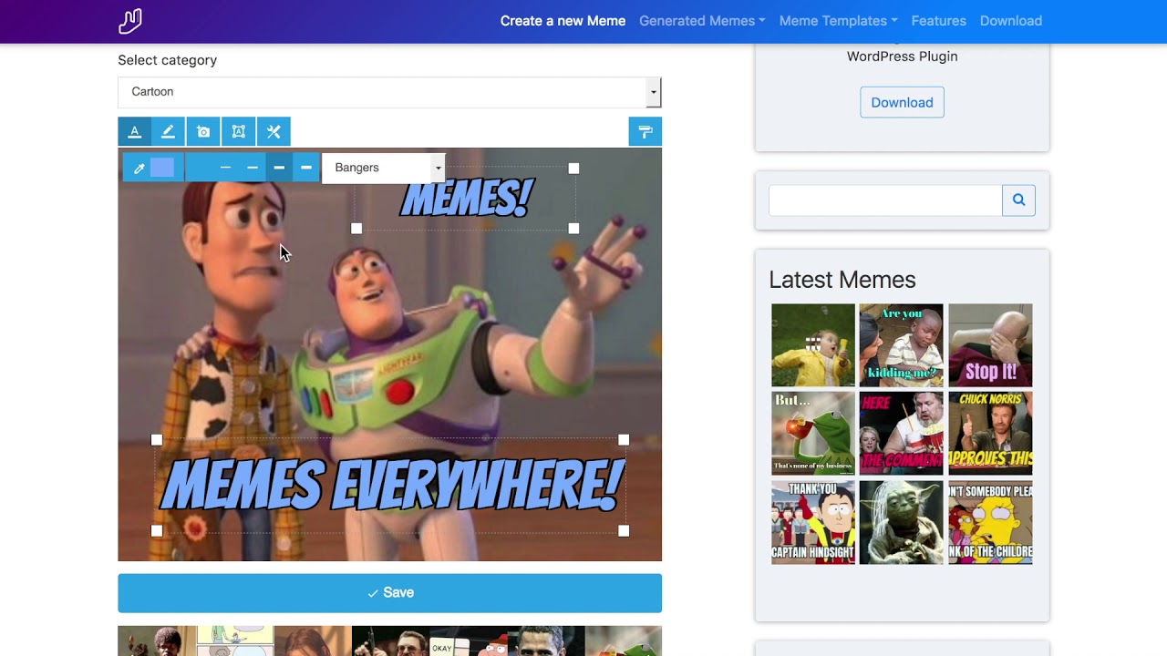
Task: Pick the Kermit template thumbnail below Save
Action: pos(624,641)
